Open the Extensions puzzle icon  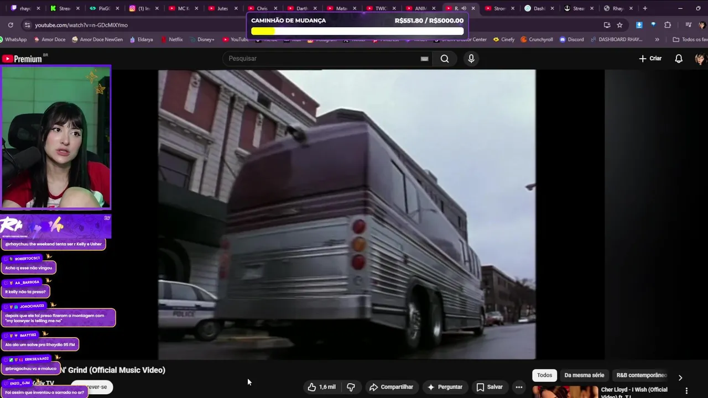(x=668, y=25)
